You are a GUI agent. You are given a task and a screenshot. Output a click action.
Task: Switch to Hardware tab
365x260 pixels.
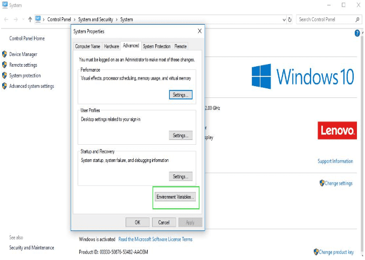tap(112, 46)
